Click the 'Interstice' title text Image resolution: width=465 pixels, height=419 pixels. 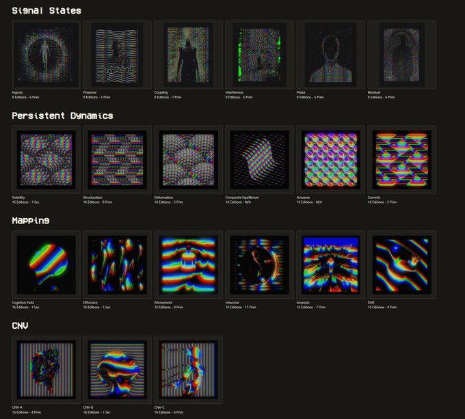click(x=232, y=303)
